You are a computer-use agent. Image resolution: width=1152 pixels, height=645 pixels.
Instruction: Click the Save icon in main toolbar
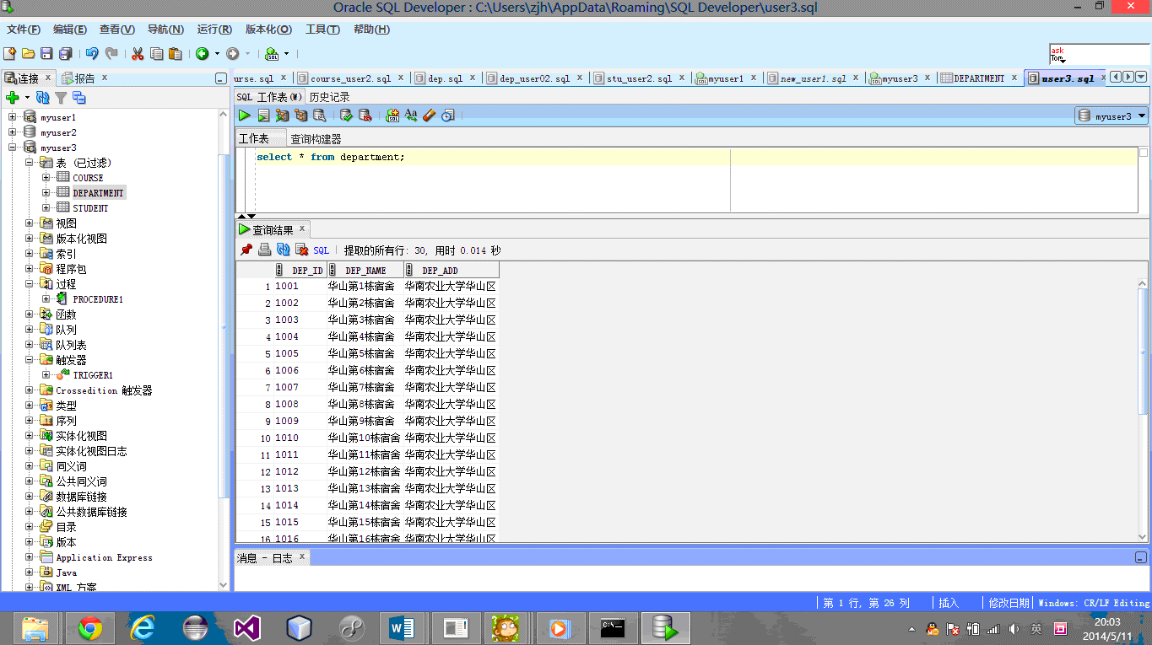point(46,54)
